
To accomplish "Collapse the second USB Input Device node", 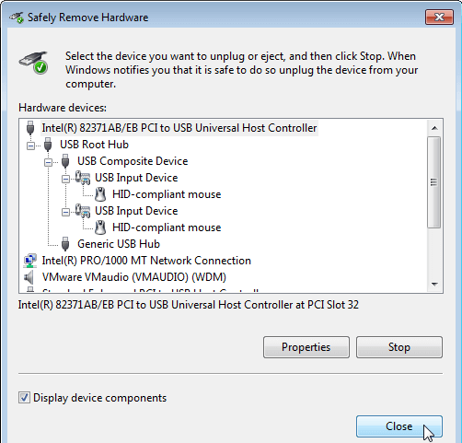I will (65, 212).
